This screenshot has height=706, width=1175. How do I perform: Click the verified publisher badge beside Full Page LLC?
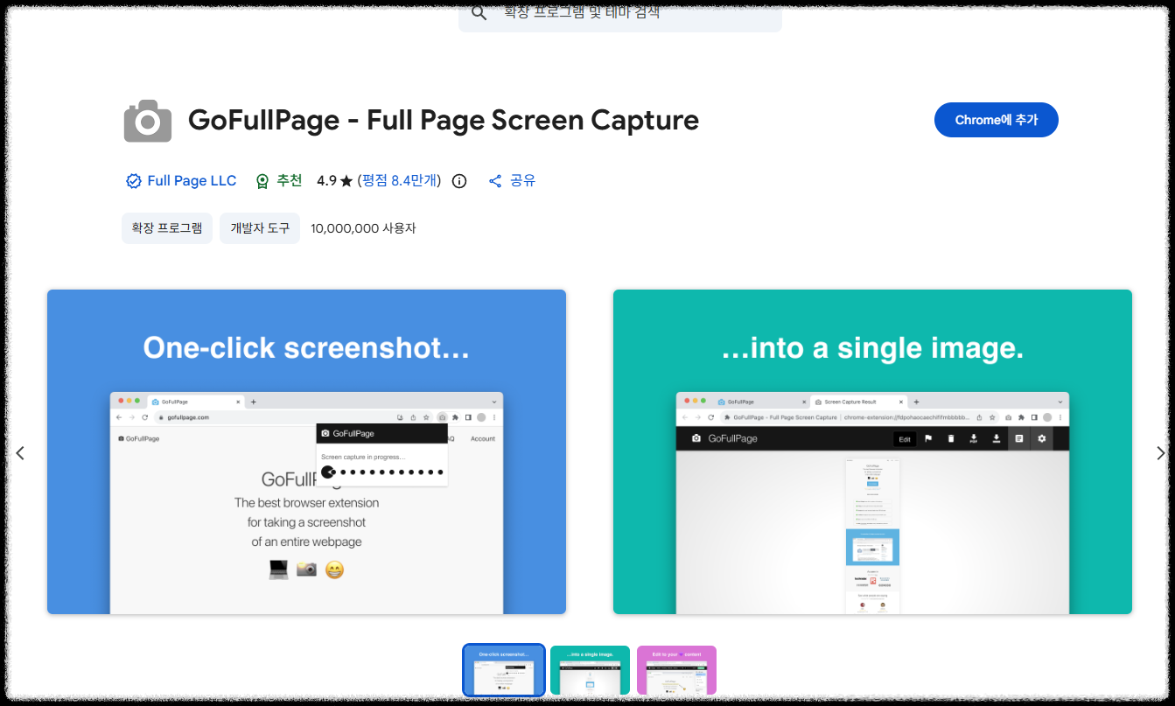tap(133, 180)
